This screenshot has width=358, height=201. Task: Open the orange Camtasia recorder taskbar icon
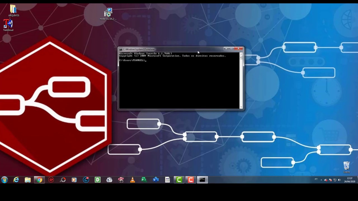(x=191, y=180)
